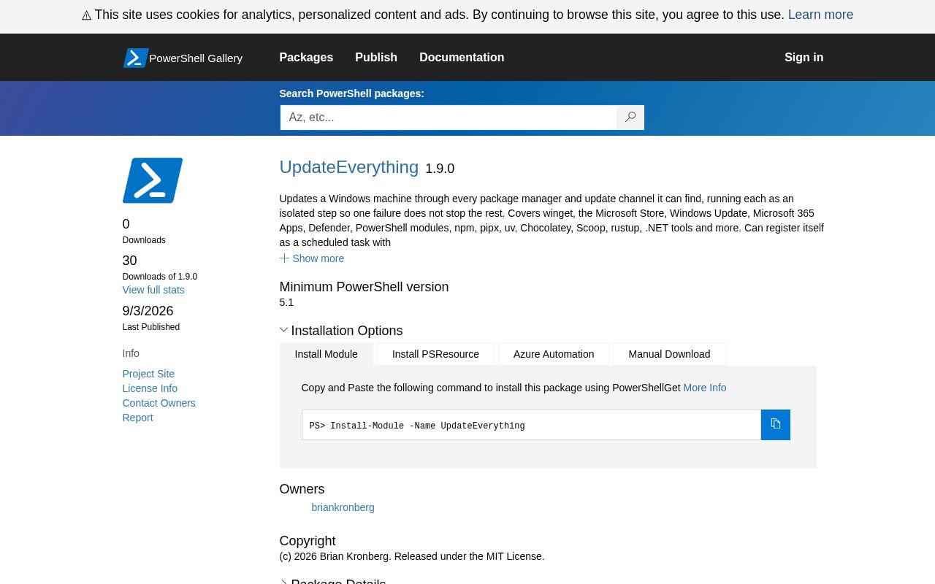Click Contact Owners link

point(159,403)
